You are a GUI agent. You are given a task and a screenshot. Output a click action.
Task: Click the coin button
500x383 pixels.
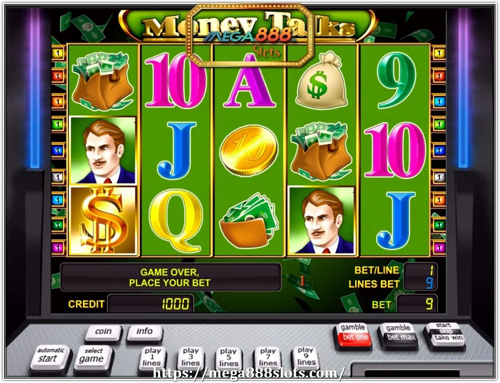pyautogui.click(x=103, y=333)
